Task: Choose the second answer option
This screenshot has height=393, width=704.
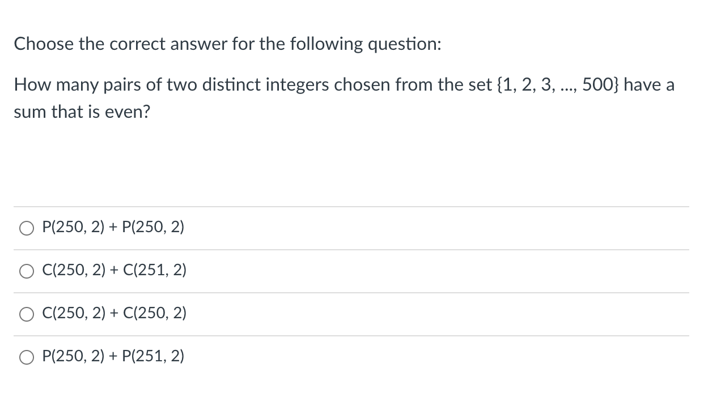Action: click(26, 271)
